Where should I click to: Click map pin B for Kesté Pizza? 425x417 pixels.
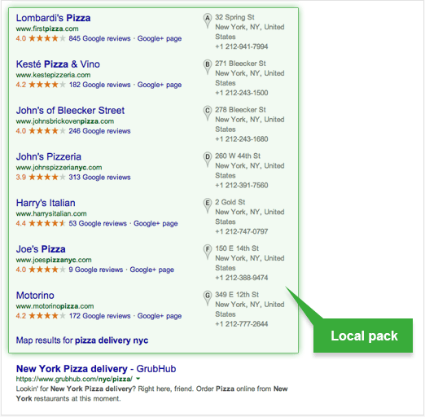click(208, 67)
